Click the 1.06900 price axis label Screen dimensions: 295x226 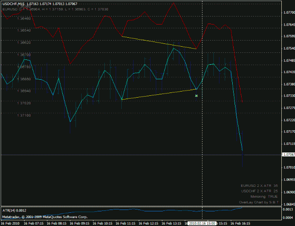point(289,192)
